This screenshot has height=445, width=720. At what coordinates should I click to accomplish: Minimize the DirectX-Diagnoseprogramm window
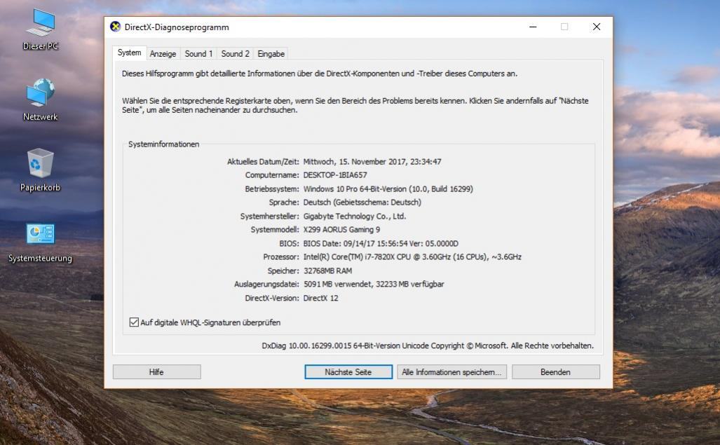pos(533,27)
